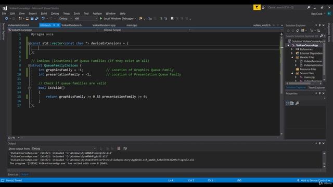Open the File menu
This screenshot has width=333, height=187.
coord(4,14)
